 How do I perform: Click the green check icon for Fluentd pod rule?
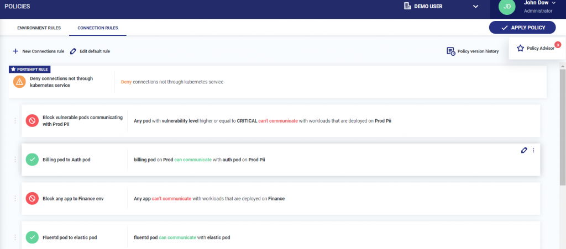(x=32, y=237)
